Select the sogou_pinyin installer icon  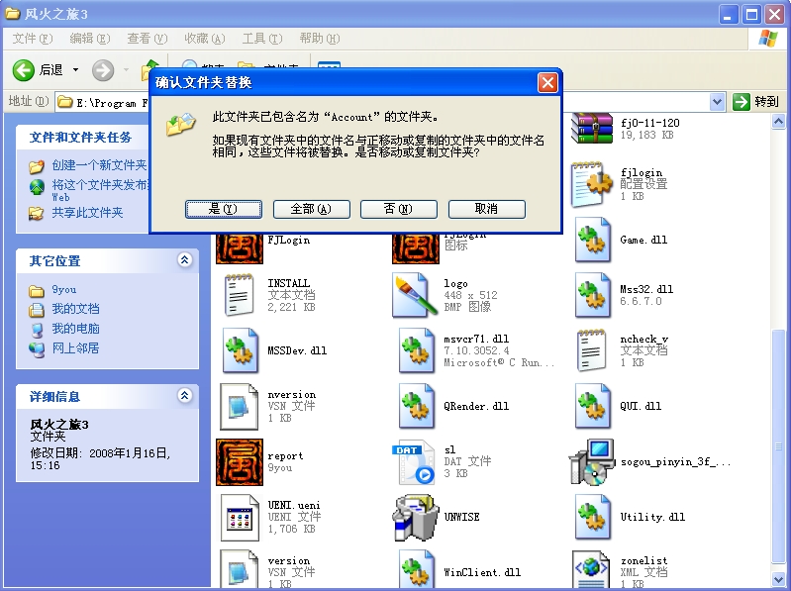coord(591,462)
